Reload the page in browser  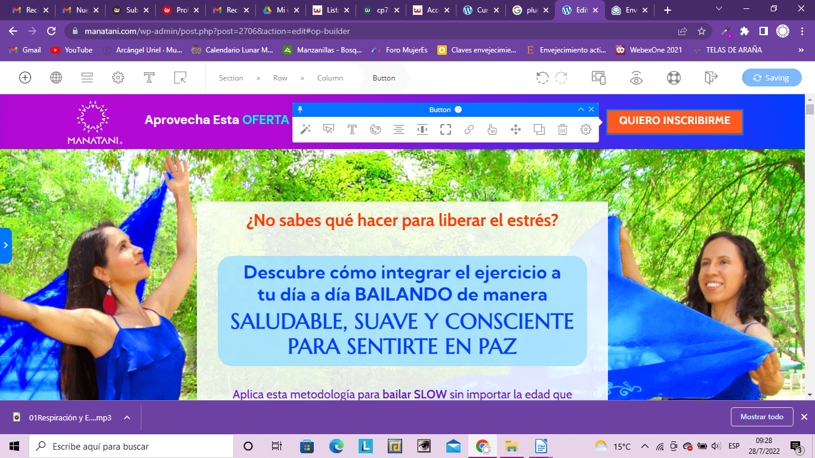[x=52, y=31]
